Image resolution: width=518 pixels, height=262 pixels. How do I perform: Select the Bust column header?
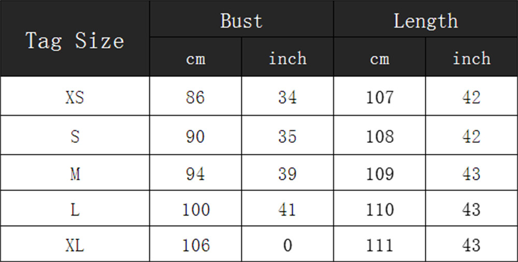241,21
